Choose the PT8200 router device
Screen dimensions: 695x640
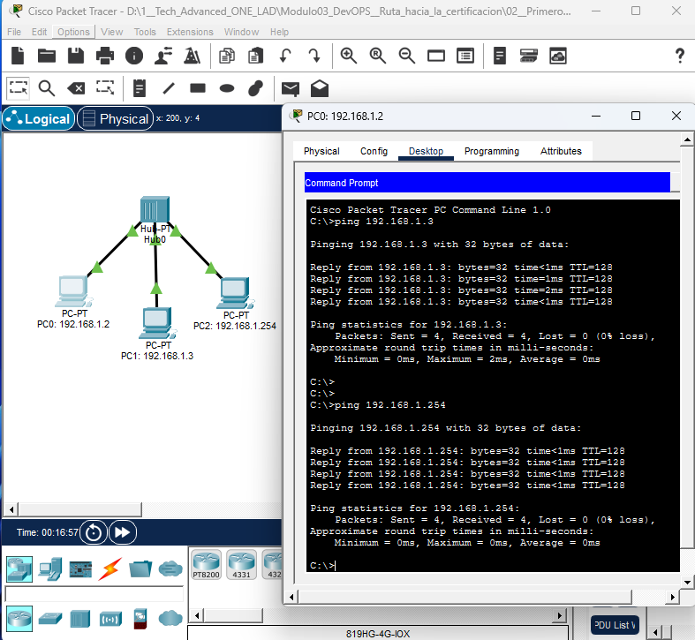pyautogui.click(x=206, y=565)
